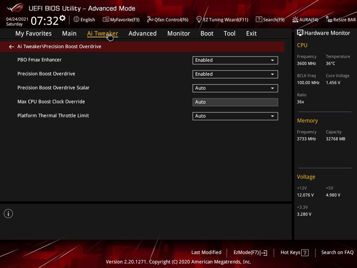
Task: Click the ReSize BAR icon
Action: [329, 20]
